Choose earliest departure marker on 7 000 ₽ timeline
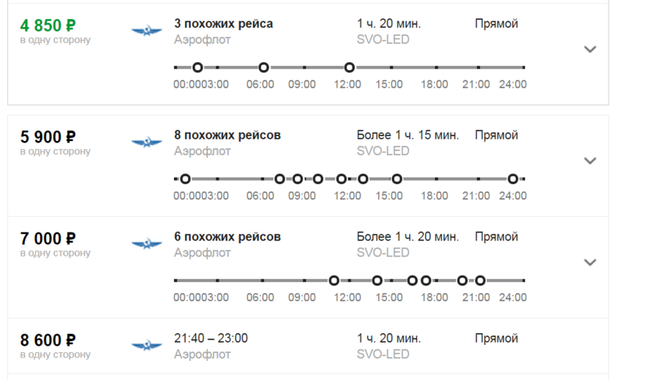Viewport: 654px width, 380px height. coord(334,280)
